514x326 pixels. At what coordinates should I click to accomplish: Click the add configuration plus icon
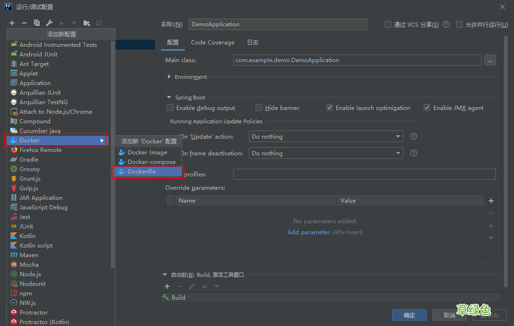[12, 23]
